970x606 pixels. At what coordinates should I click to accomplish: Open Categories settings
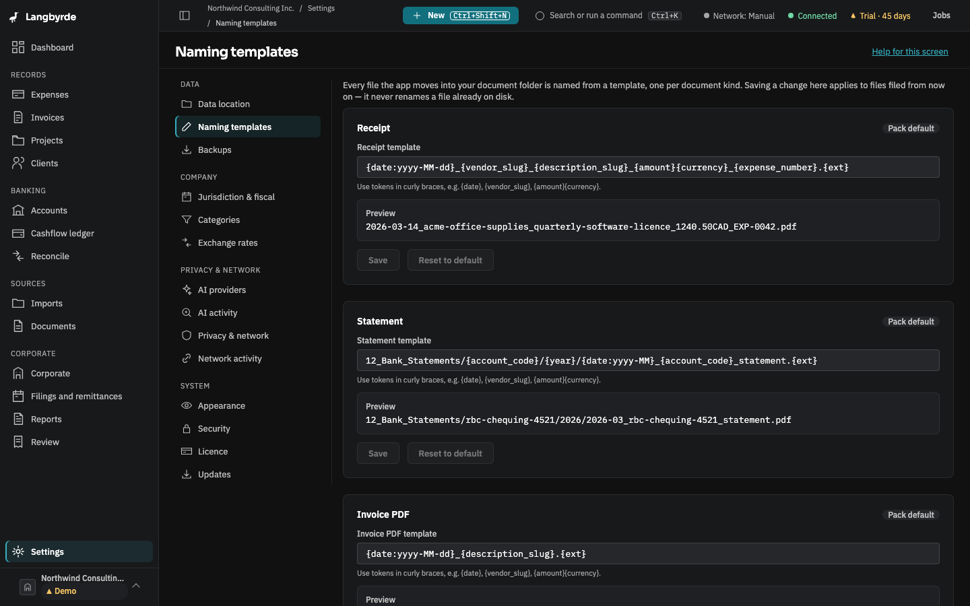tap(248, 220)
